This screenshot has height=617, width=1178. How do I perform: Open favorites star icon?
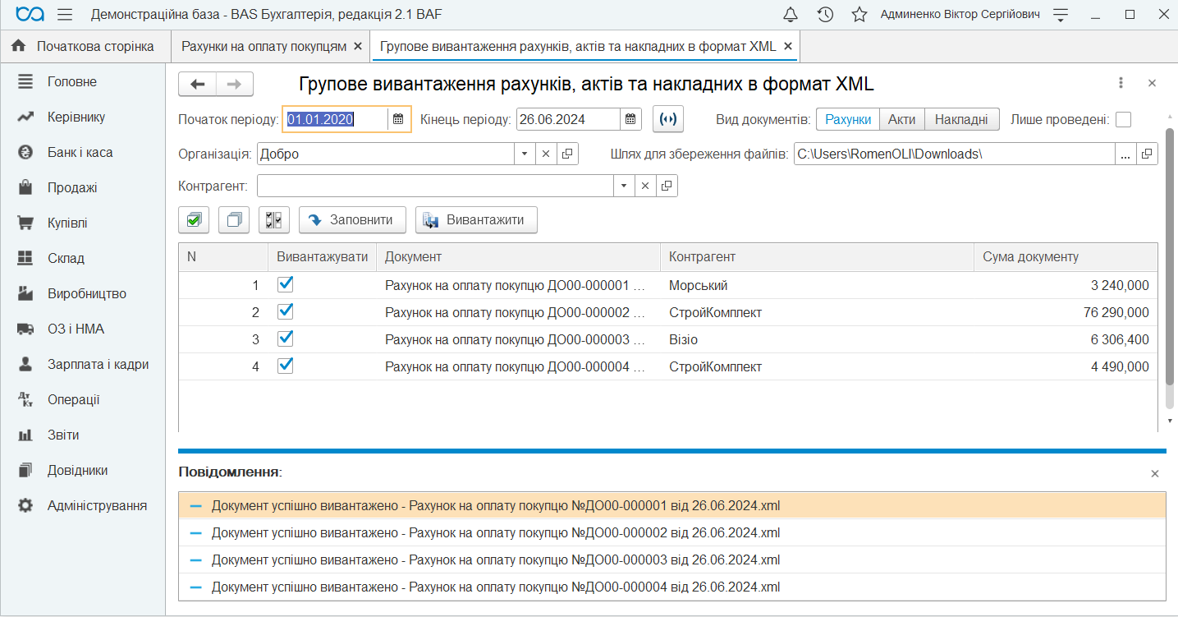click(x=859, y=15)
